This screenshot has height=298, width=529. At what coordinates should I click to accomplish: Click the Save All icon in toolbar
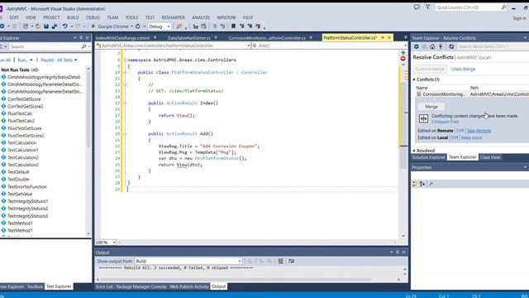click(x=54, y=26)
